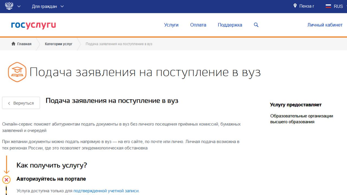Select the Оплата menu item
This screenshot has width=347, height=195.
(x=198, y=25)
